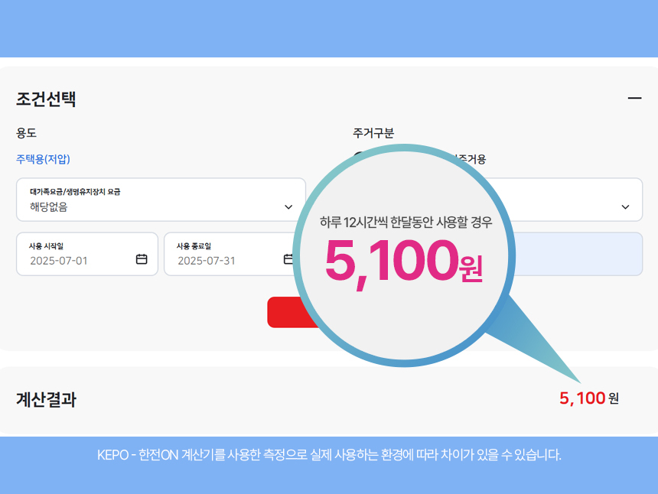The height and width of the screenshot is (494, 658).
Task: Select the 해당없음 value in the dropdown
Action: (48, 206)
